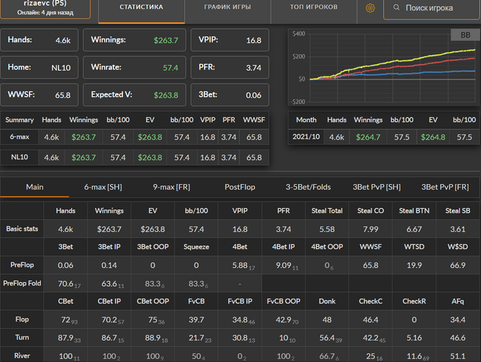Screen dimensions: 481x362
Task: Click the Donk column header
Action: coord(327,302)
